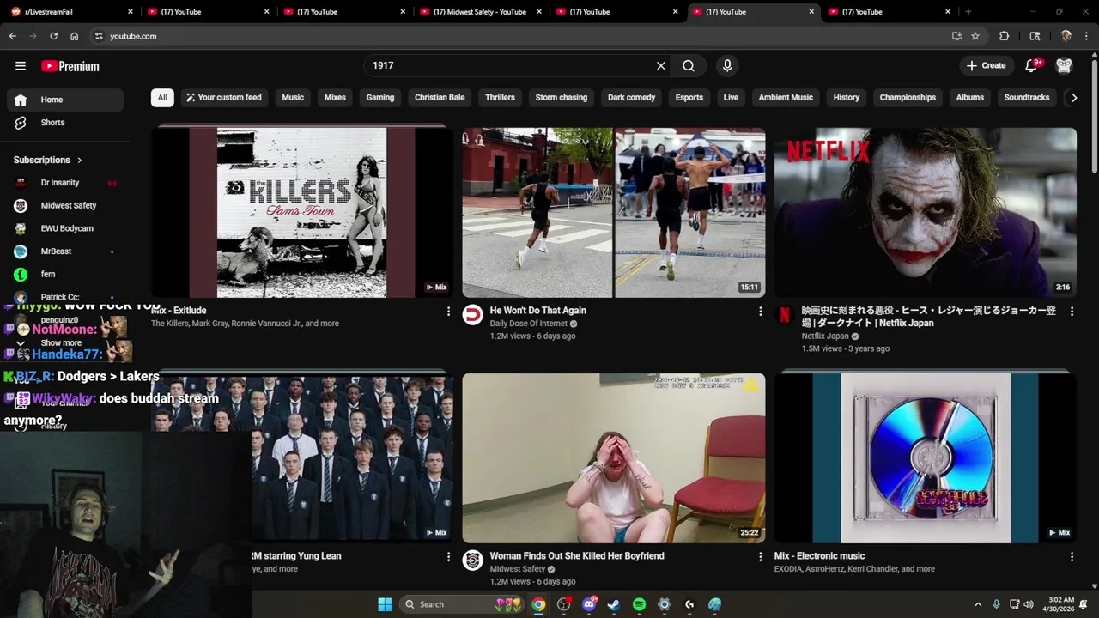Click the browser home icon
Image resolution: width=1099 pixels, height=618 pixels.
point(74,36)
